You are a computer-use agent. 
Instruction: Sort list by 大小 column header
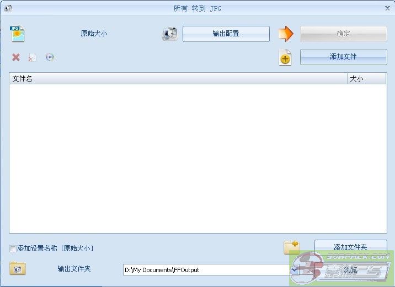366,79
